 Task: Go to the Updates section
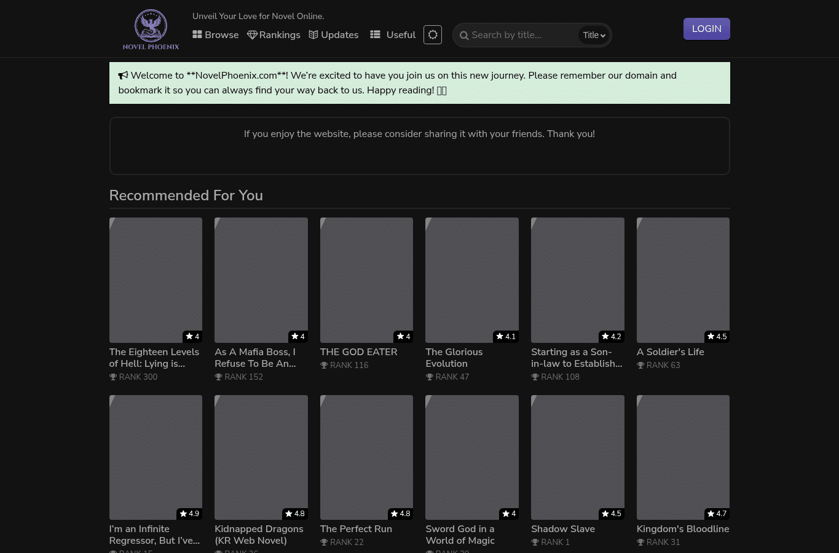tap(334, 35)
